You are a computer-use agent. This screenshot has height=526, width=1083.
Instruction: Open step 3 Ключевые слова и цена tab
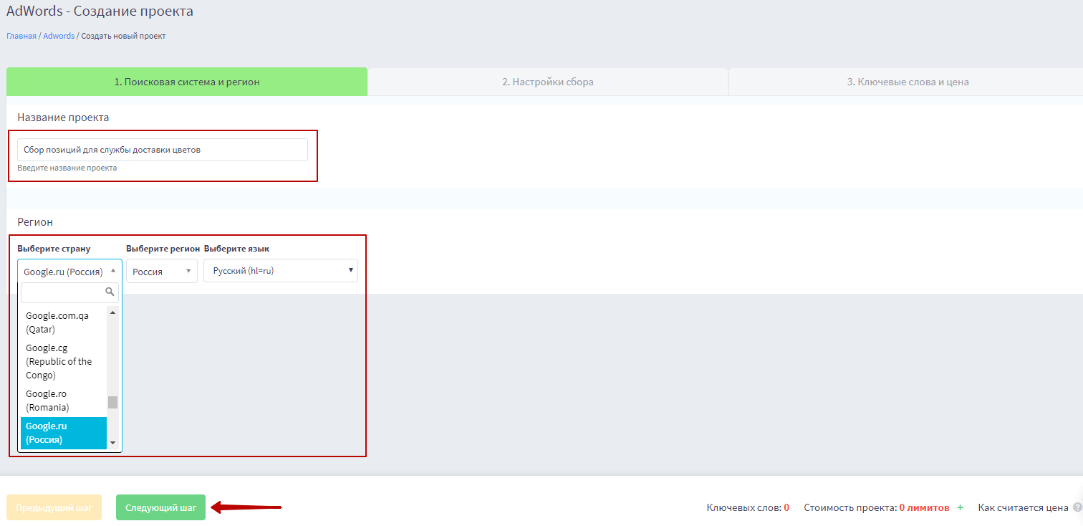[x=907, y=82]
